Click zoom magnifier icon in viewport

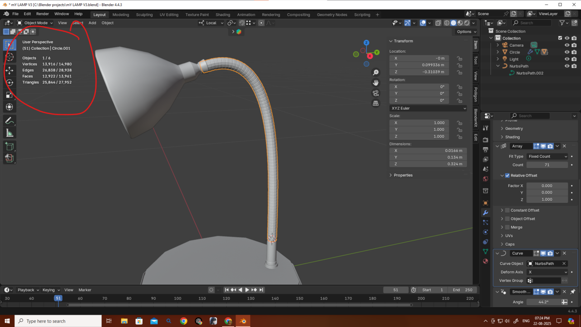375,73
